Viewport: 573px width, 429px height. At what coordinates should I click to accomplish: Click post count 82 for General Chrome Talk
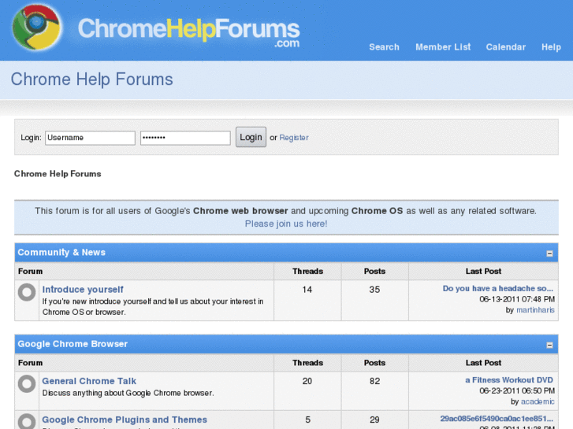(374, 381)
